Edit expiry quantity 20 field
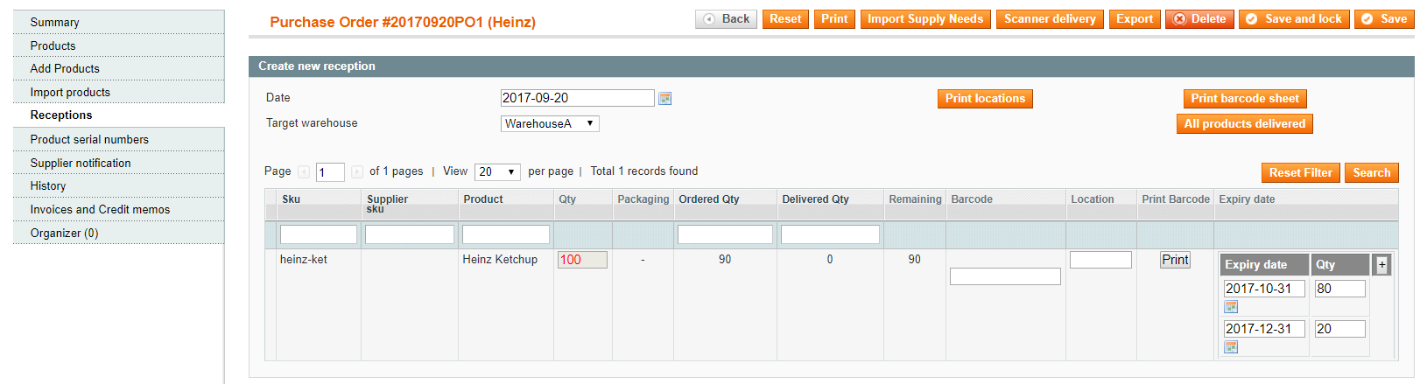The width and height of the screenshot is (1420, 384). click(1339, 329)
